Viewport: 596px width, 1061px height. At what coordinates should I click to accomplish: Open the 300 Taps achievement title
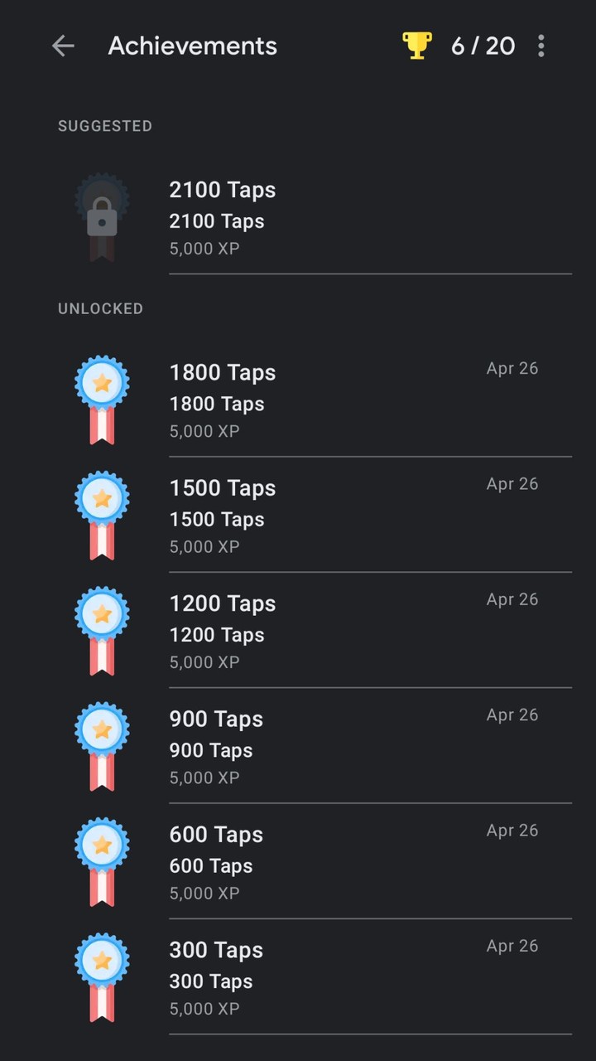tap(215, 950)
